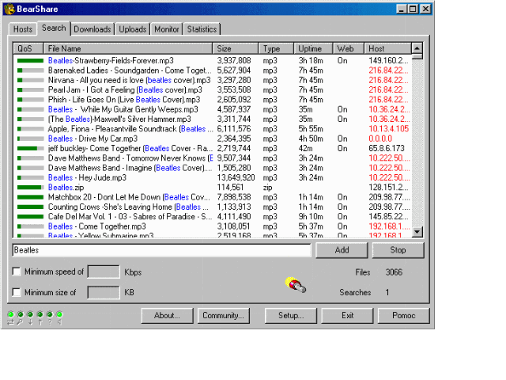The image size is (506, 380).
Task: Sort results by Web column header
Action: click(349, 48)
